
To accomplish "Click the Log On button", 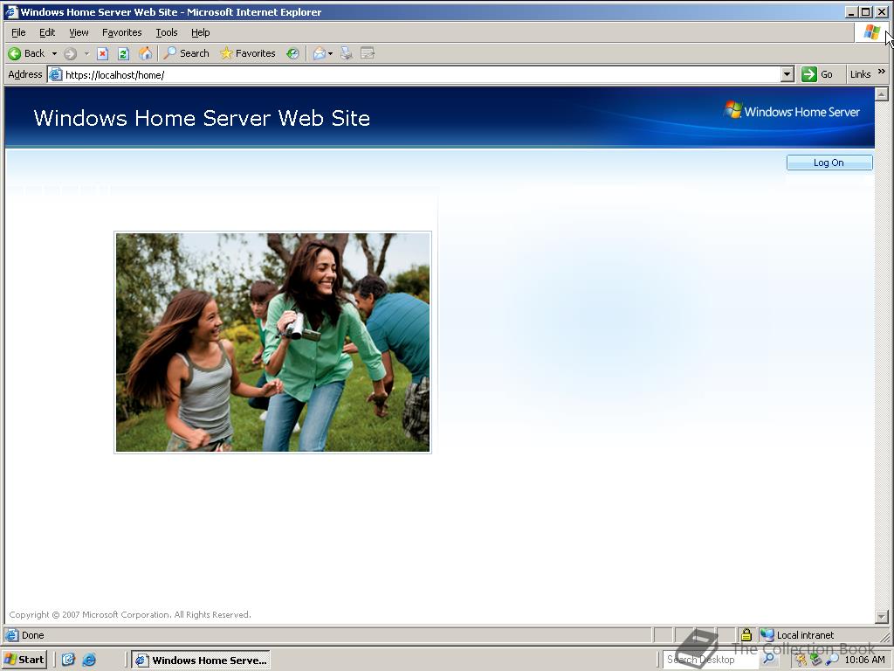I will click(829, 163).
